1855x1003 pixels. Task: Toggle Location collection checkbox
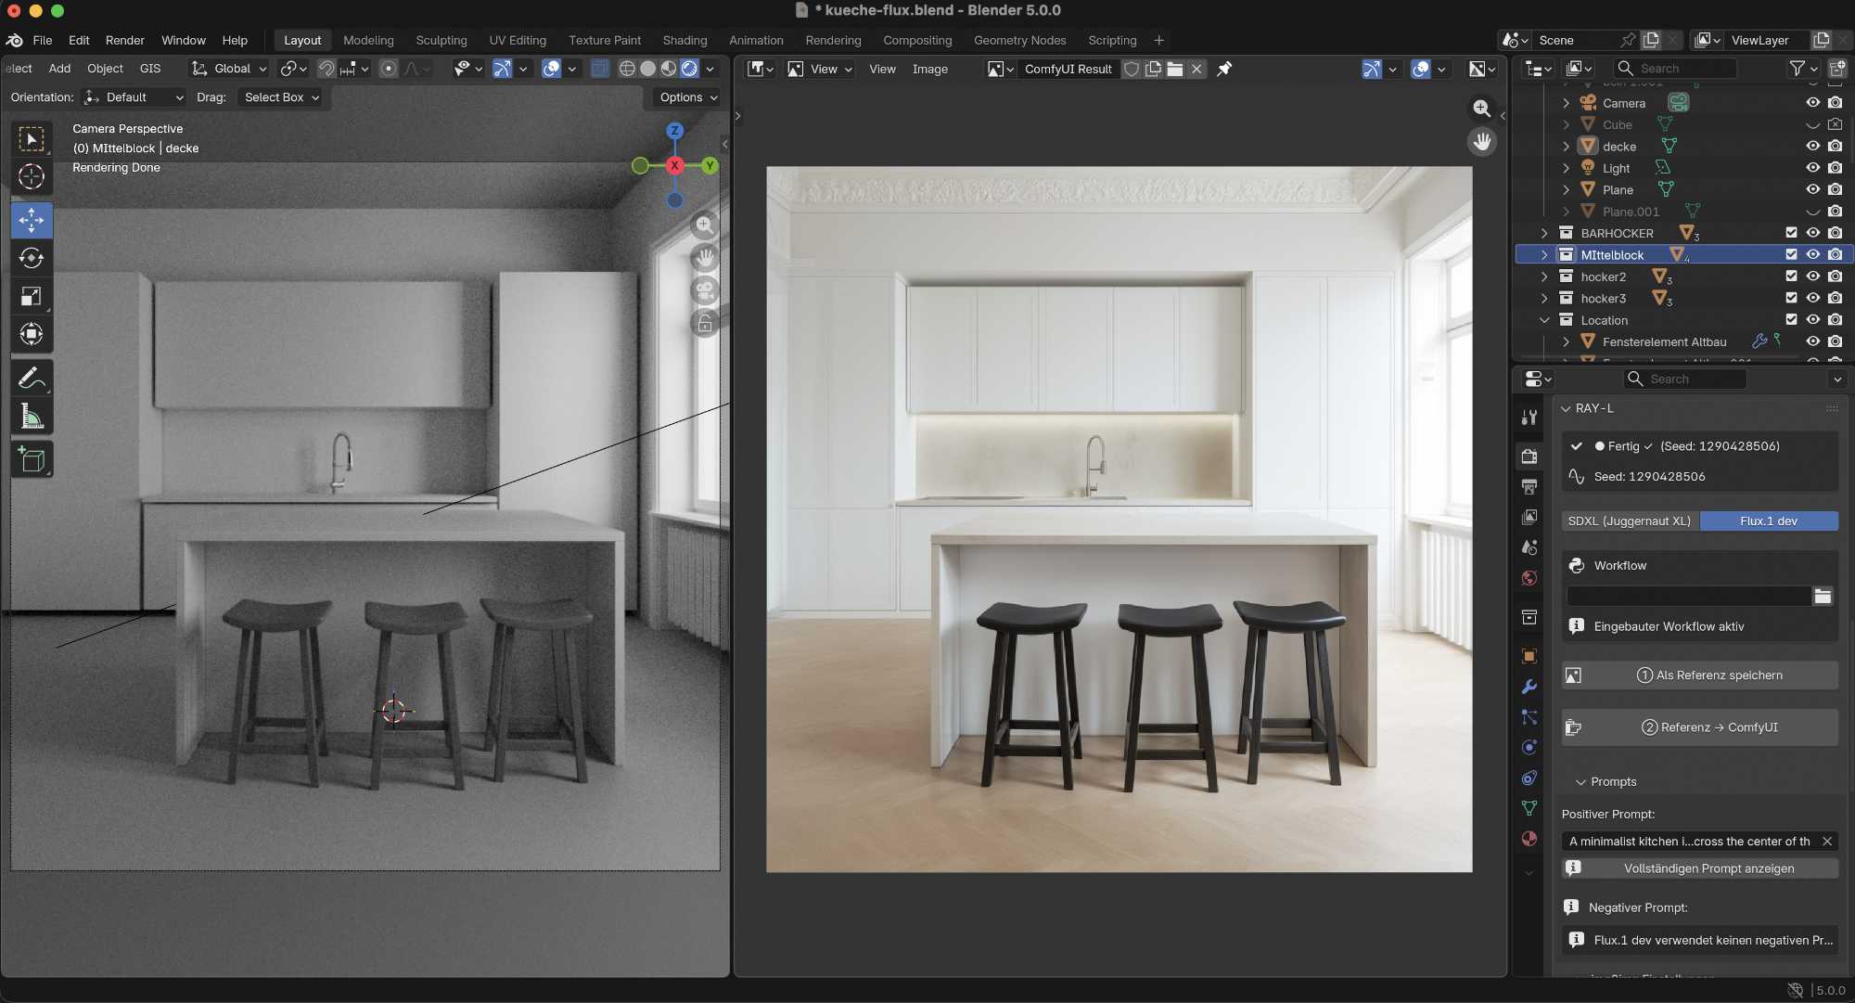tap(1791, 320)
